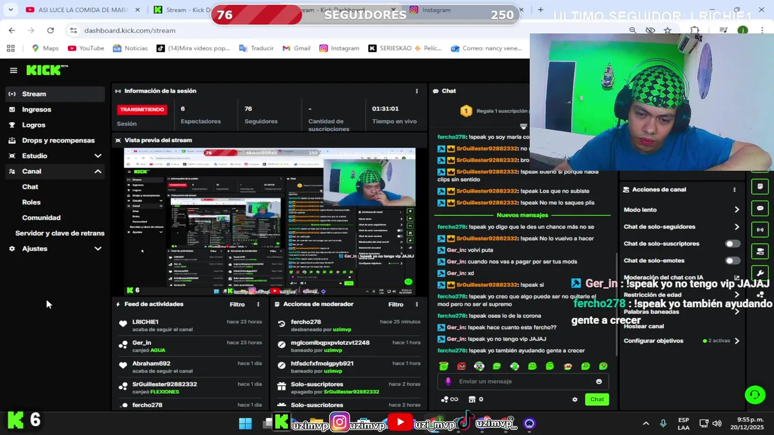Switch to ASI LUCE LA COMIDA tab
774x435 pixels.
[83, 10]
